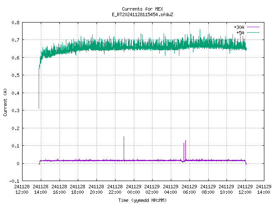Click the green +5A startup rise near 0.3 A
272x204 pixels.
click(x=39, y=88)
